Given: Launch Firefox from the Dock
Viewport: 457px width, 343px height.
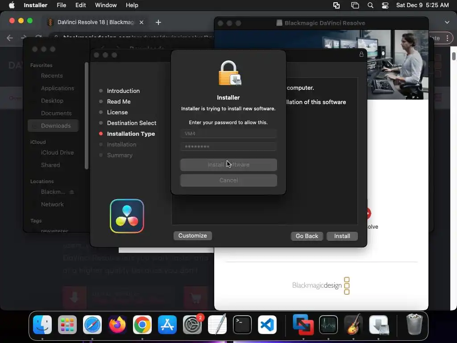Looking at the screenshot, I should click(117, 325).
